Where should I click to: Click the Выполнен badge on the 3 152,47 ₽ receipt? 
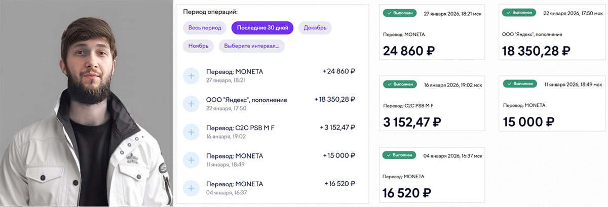click(399, 84)
